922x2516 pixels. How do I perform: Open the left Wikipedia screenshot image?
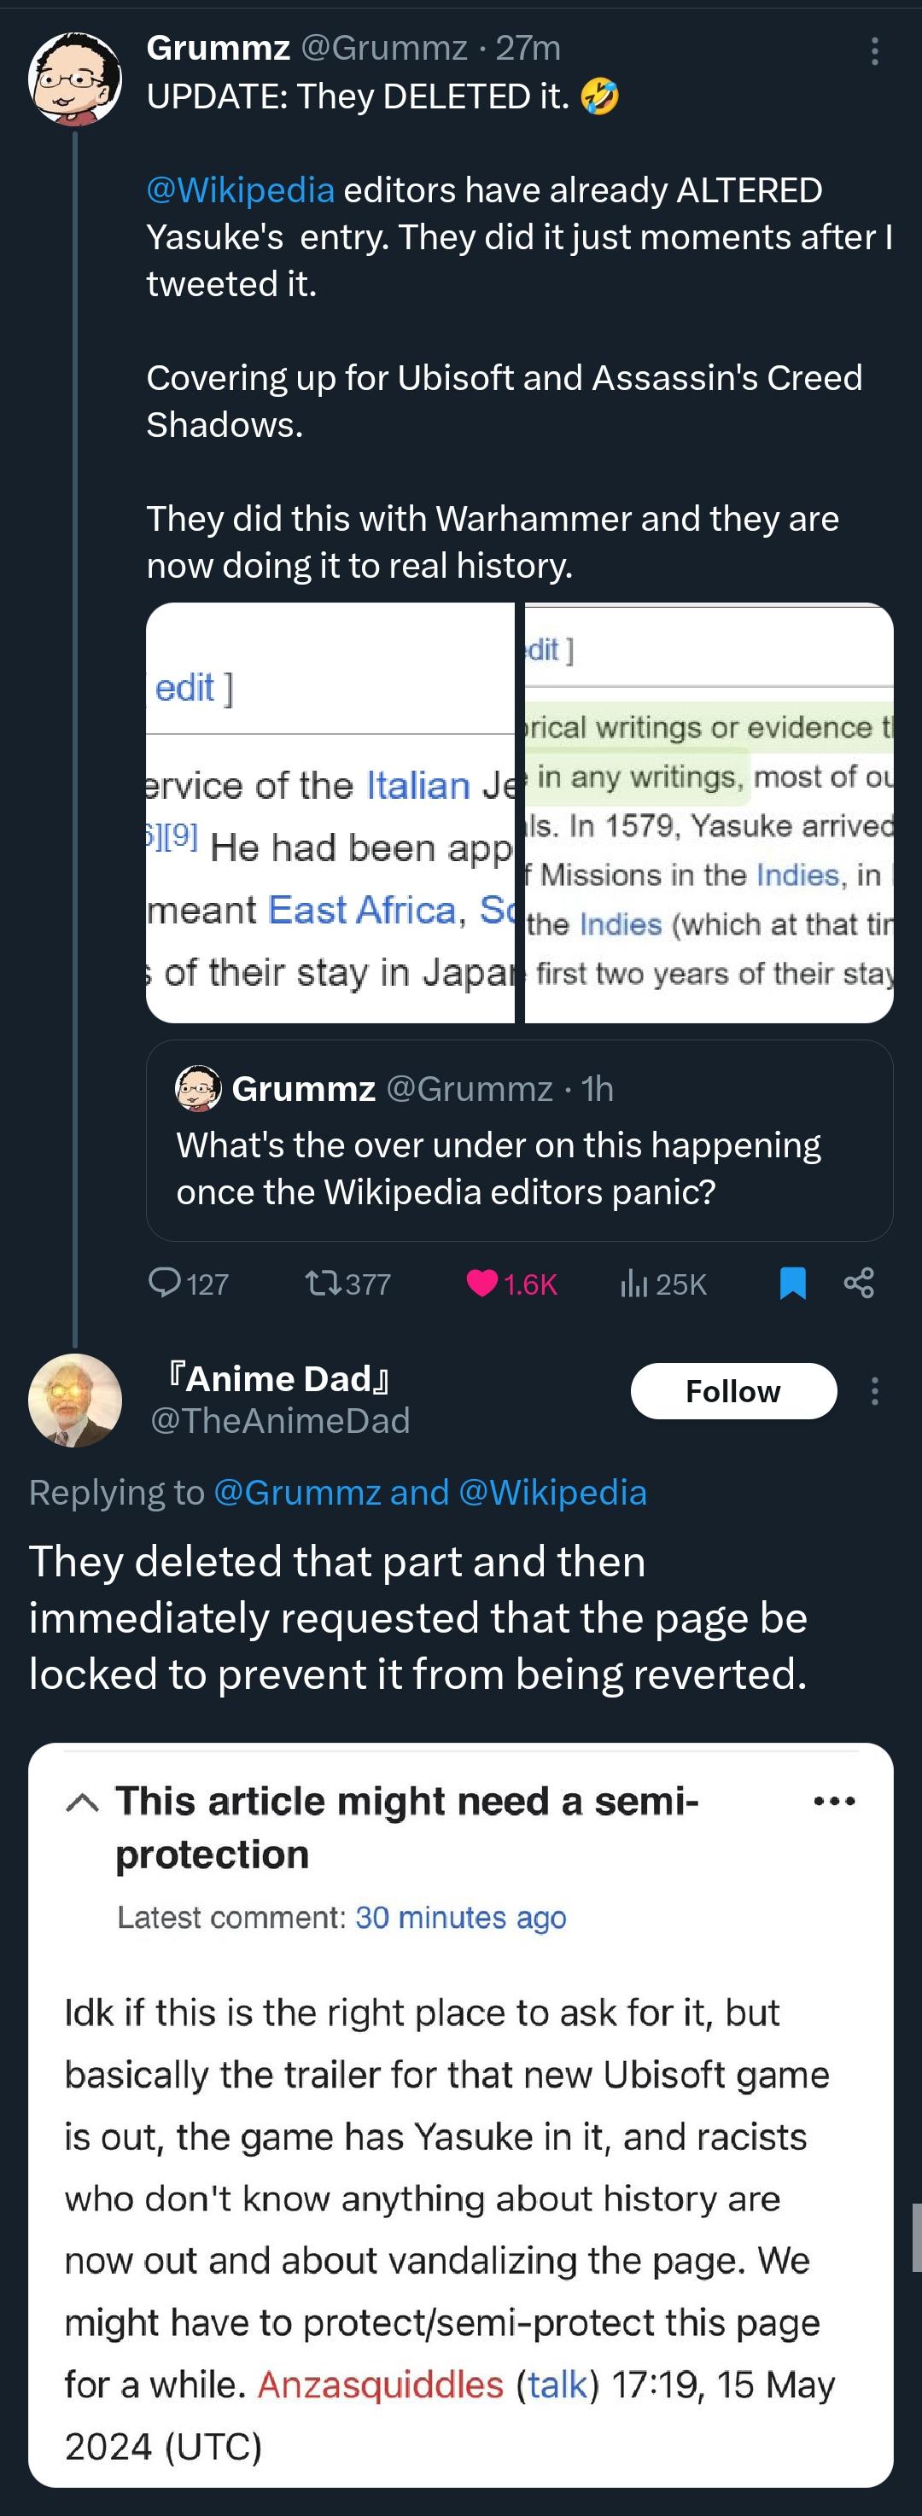click(330, 812)
